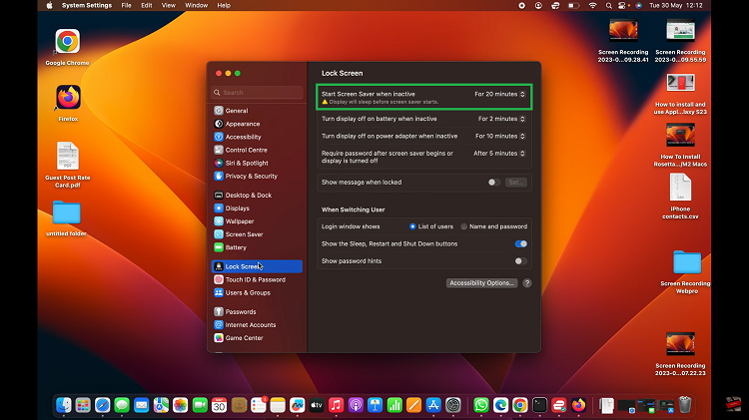Click the date and time clock
The width and height of the screenshot is (749, 420).
click(x=675, y=6)
